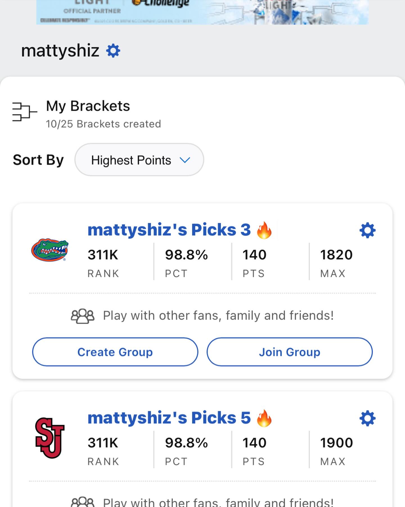
Task: Expand the sort dropdown chevron arrow
Action: pos(185,160)
